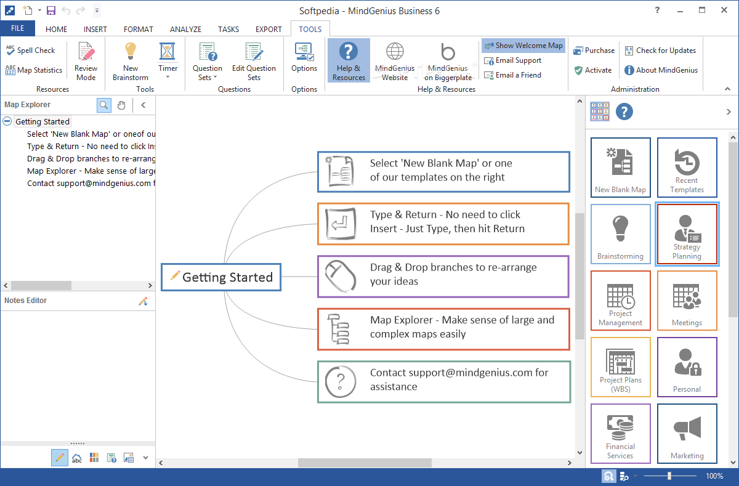Open the FILE menu

(18, 28)
